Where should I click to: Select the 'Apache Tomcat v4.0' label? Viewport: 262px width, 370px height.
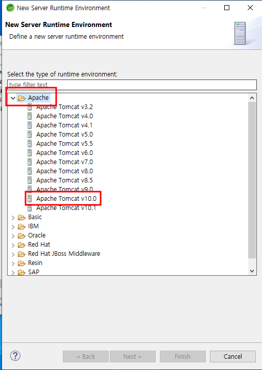(x=64, y=116)
